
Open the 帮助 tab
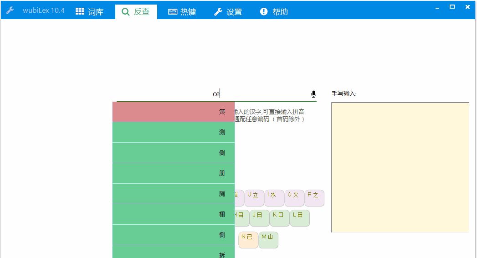pos(274,11)
